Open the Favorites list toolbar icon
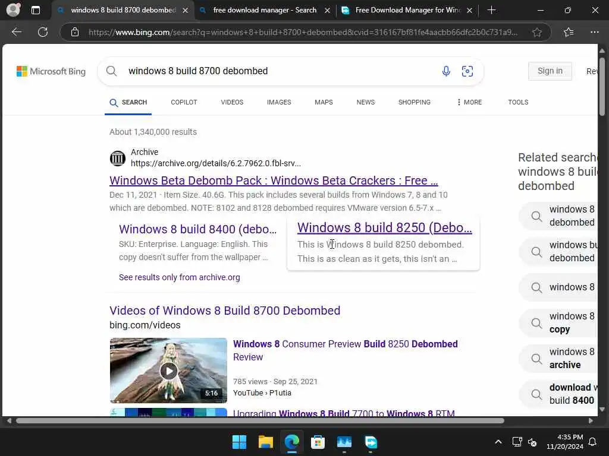Image resolution: width=609 pixels, height=456 pixels. [x=569, y=32]
